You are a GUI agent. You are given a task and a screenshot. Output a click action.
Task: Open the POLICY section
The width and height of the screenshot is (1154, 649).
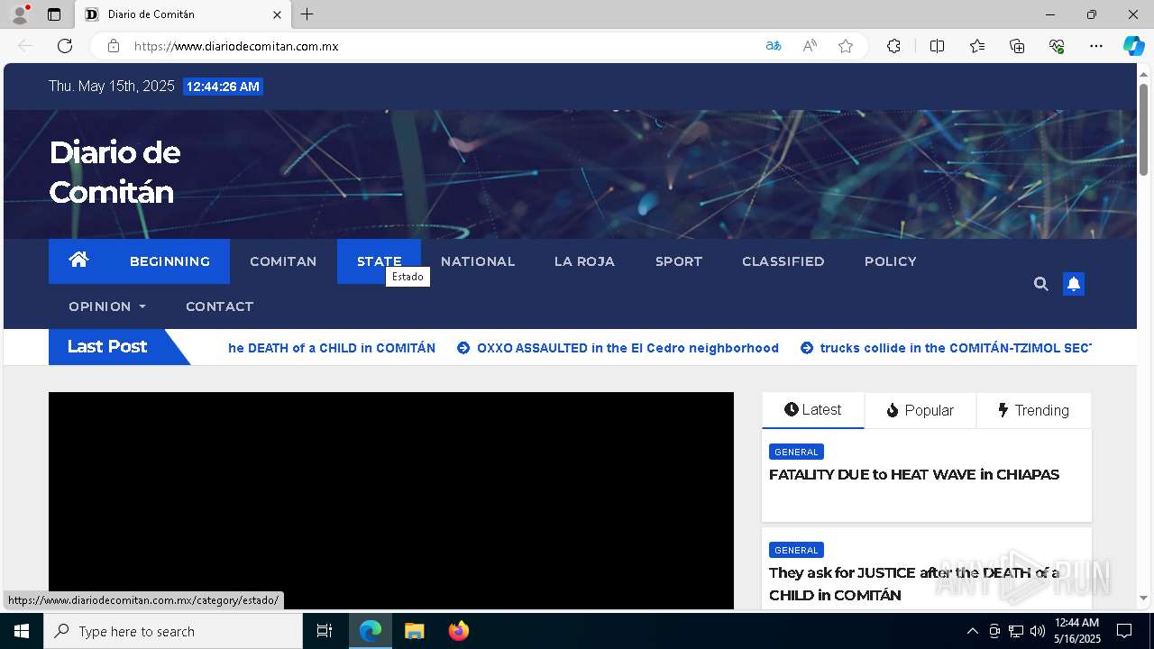(891, 261)
